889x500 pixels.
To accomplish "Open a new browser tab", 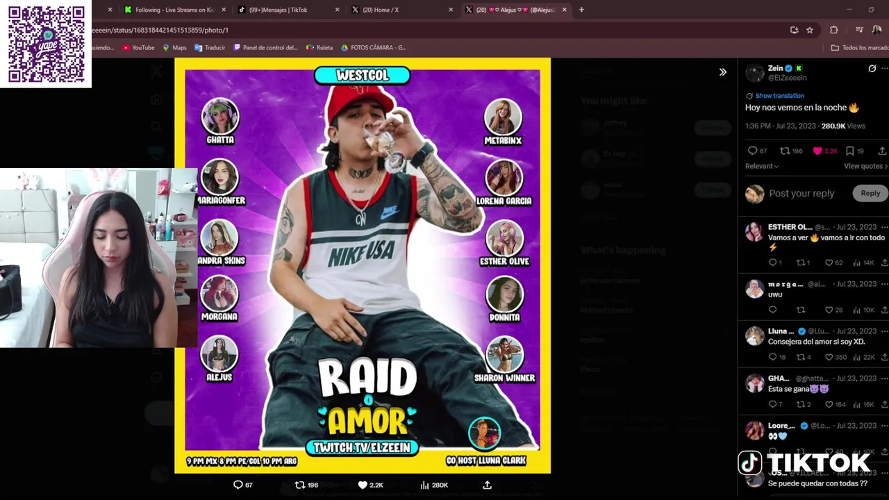I will pos(581,10).
